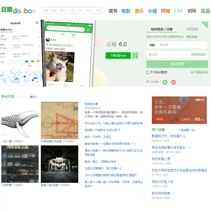This screenshot has width=211, height=211.
Task: Open the topic 那些充满故事的游戏音乐
Action: click(169, 148)
